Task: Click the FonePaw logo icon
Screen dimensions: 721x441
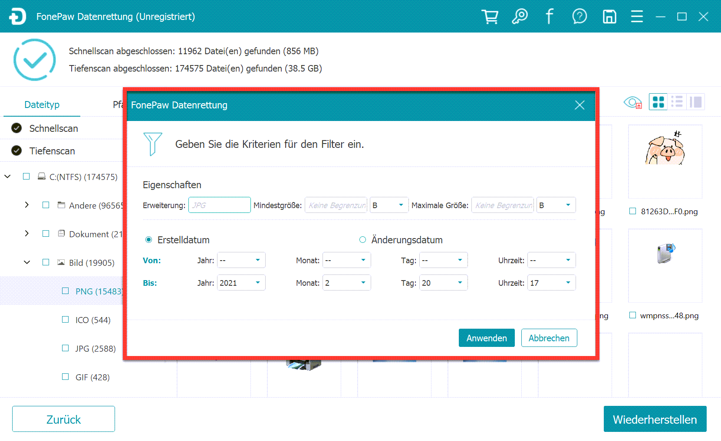Action: 18,17
